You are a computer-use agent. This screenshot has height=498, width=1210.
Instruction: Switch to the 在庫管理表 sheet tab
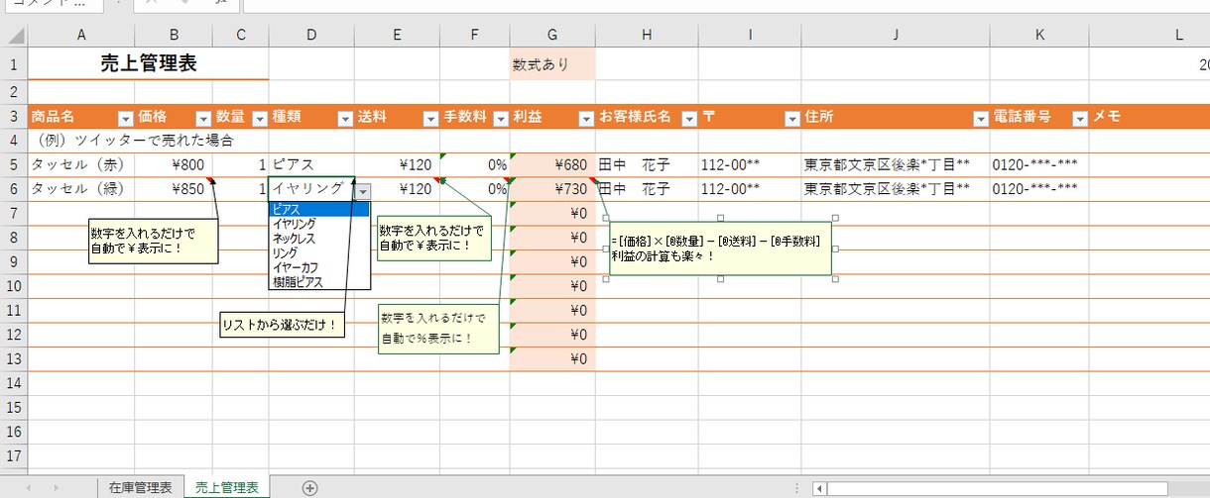(140, 487)
